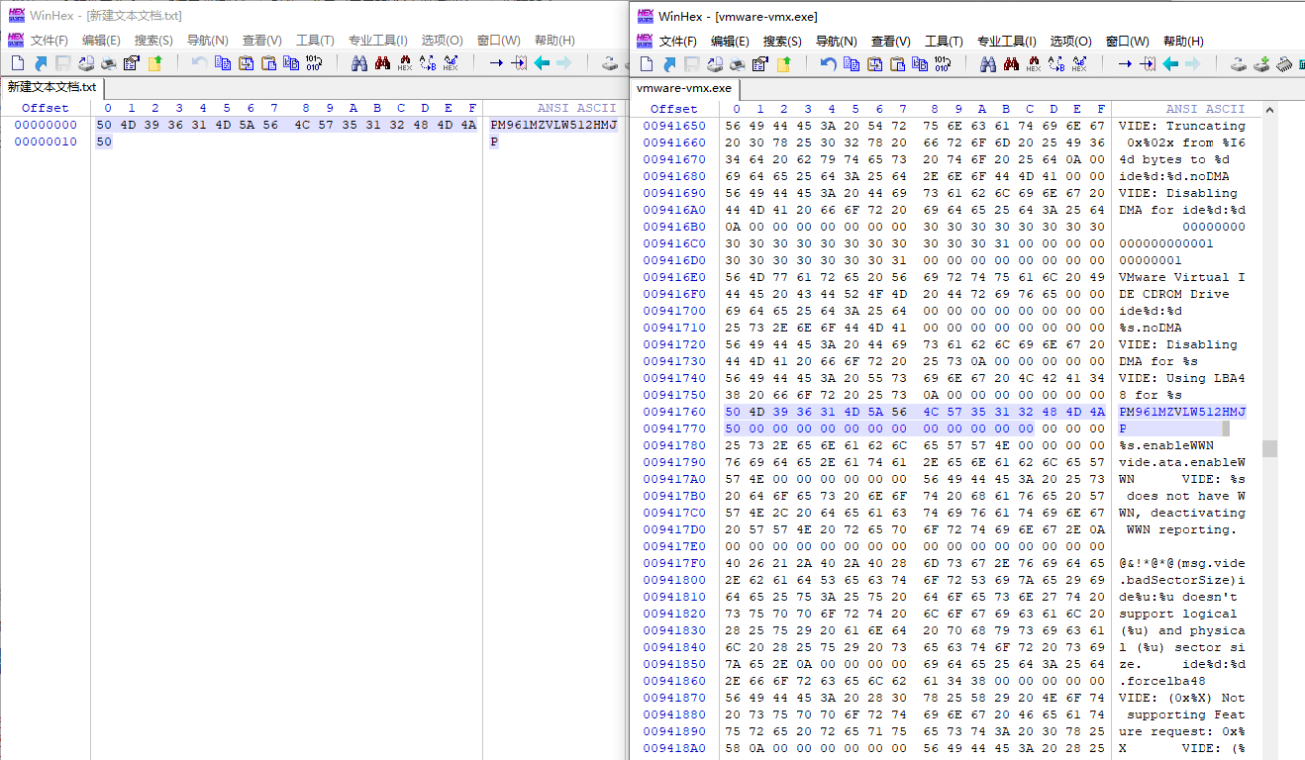Click 'VIDE: Truncating' ASCII text
The image size is (1305, 760).
pos(1182,126)
